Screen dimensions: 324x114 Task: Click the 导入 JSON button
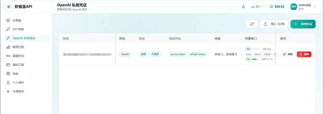click(x=274, y=24)
